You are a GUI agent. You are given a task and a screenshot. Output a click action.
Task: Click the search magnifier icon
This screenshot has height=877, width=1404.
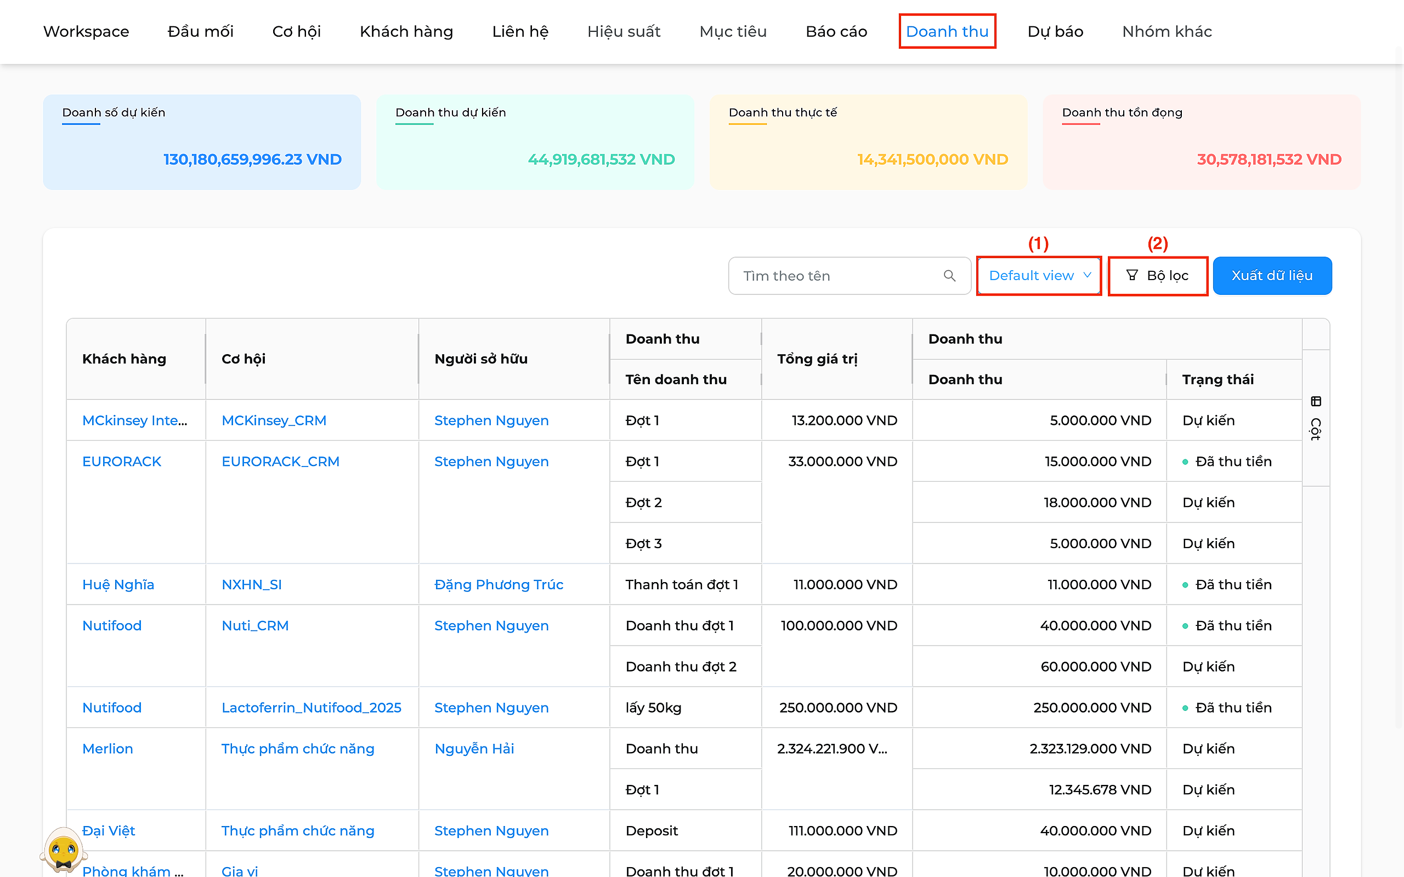pyautogui.click(x=949, y=276)
